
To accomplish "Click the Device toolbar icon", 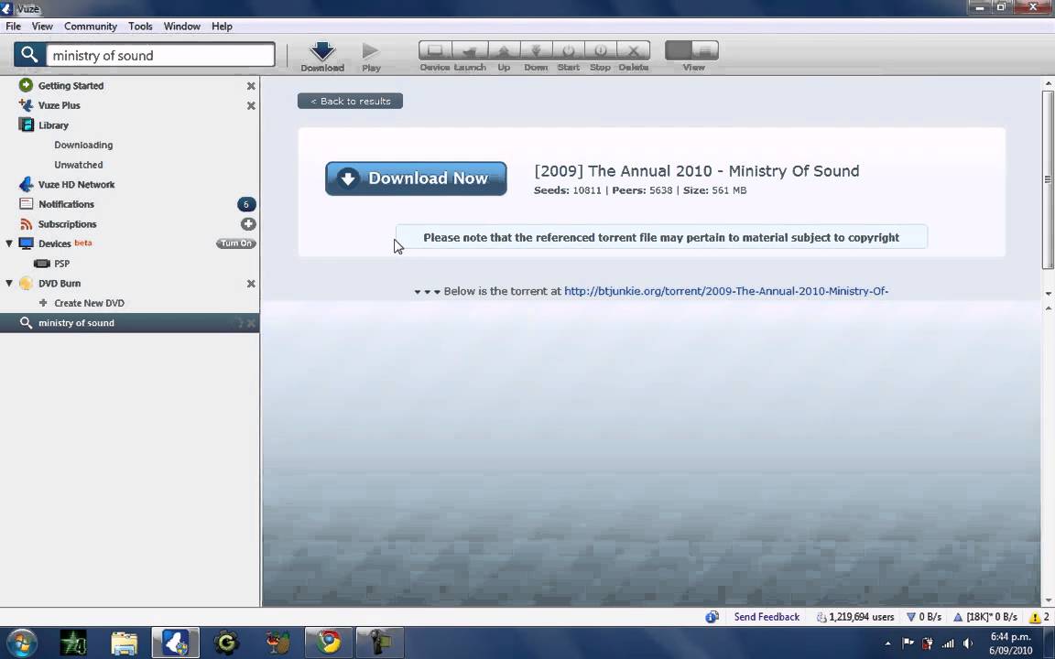I will tap(435, 50).
